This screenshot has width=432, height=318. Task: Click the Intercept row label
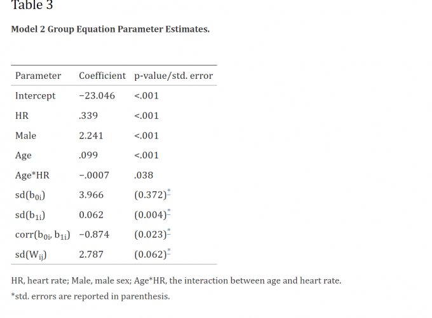36,95
